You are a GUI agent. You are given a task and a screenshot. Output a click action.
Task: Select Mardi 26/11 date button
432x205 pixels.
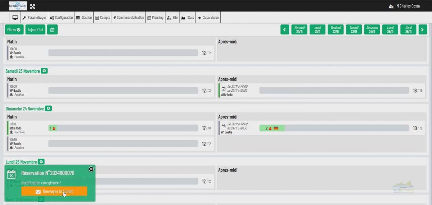pos(408,29)
